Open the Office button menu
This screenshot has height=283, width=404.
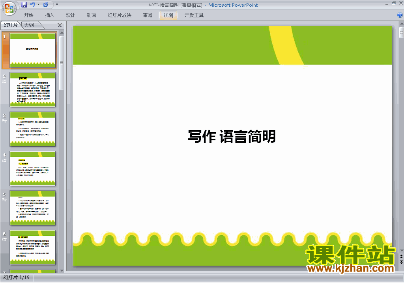[9, 8]
